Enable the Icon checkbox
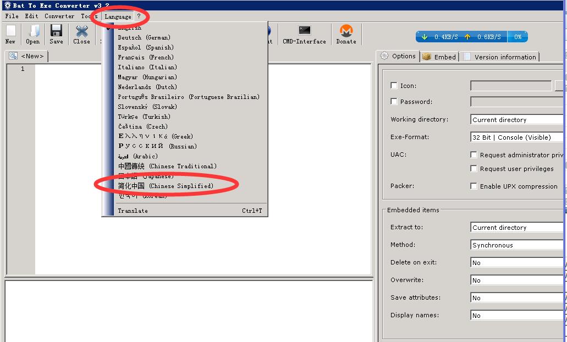This screenshot has width=567, height=342. point(394,86)
